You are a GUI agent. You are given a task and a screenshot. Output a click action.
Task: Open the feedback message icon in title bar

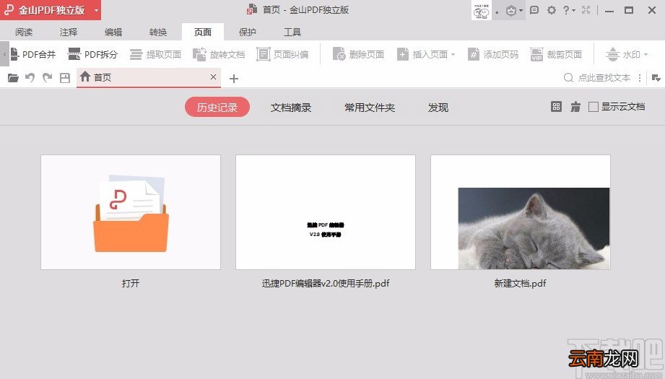tap(534, 10)
